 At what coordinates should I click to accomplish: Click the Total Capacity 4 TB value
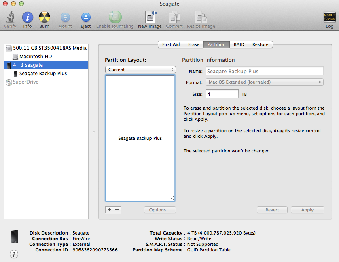pos(221,233)
